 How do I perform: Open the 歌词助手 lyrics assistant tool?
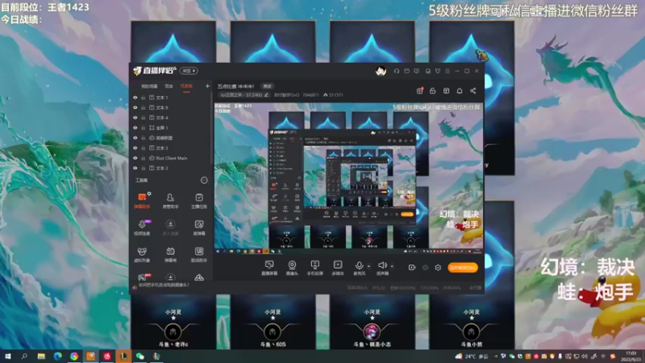point(199,254)
